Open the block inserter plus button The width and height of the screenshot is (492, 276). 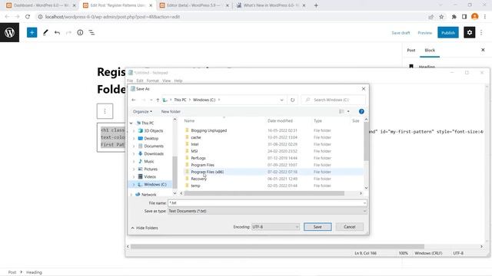[32, 32]
